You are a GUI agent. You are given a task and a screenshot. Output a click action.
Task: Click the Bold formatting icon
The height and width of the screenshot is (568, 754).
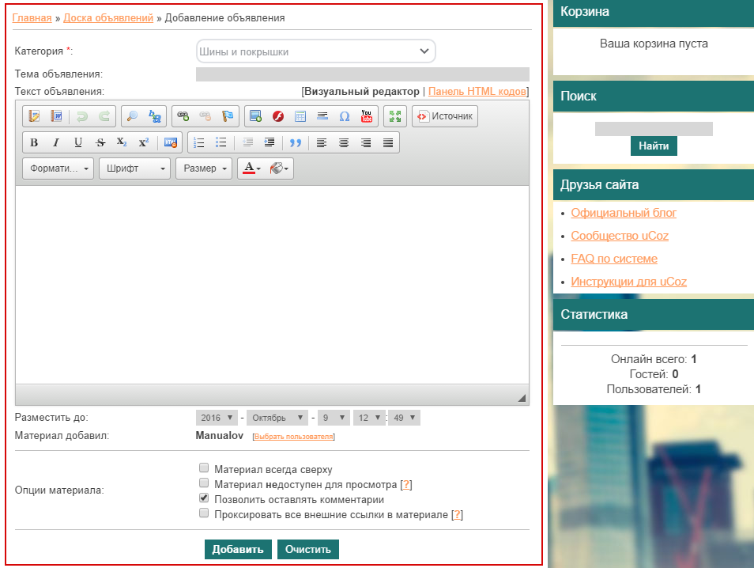pyautogui.click(x=34, y=143)
